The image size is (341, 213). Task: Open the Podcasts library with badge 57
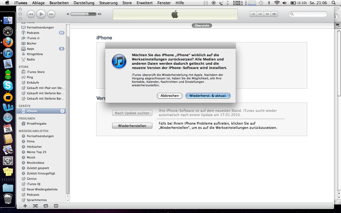click(41, 33)
